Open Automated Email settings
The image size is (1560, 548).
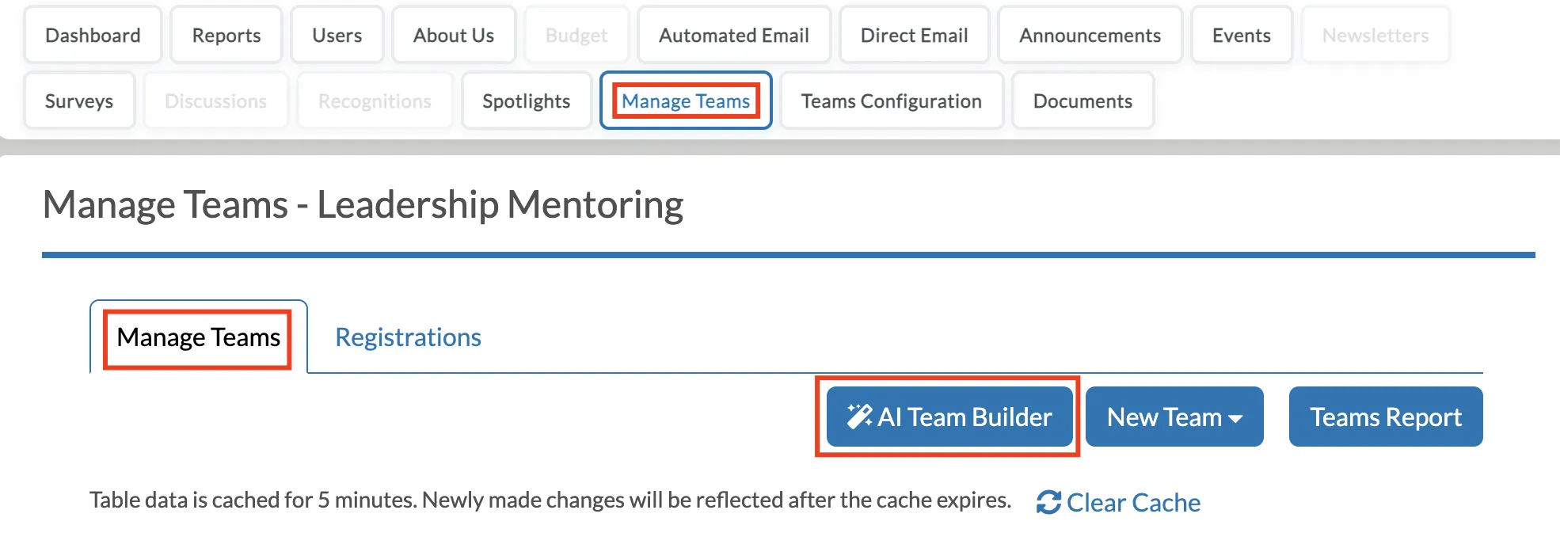[734, 35]
